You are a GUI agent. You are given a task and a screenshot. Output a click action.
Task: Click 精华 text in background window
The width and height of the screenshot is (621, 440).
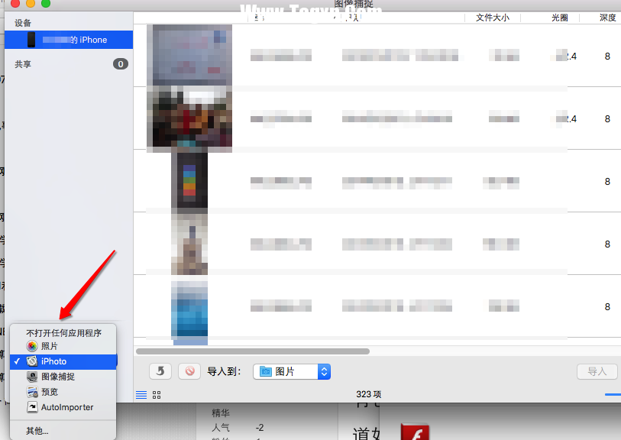pos(221,413)
